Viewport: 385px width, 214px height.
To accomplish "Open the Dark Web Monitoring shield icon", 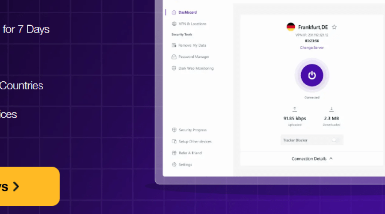I will point(174,68).
